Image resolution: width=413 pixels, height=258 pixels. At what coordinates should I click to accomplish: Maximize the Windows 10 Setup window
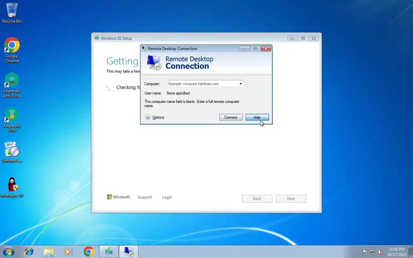point(303,38)
